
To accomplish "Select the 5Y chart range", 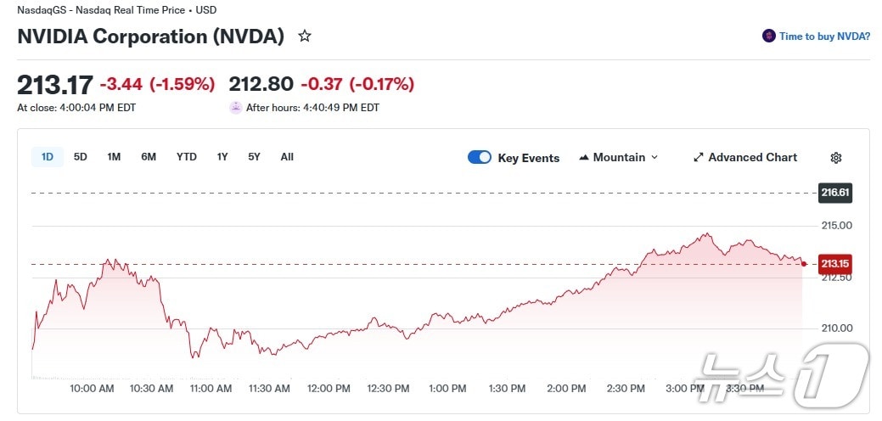I will (255, 157).
